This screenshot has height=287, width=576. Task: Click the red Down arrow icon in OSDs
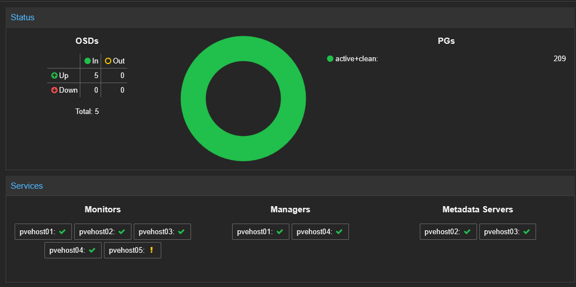pyautogui.click(x=55, y=90)
